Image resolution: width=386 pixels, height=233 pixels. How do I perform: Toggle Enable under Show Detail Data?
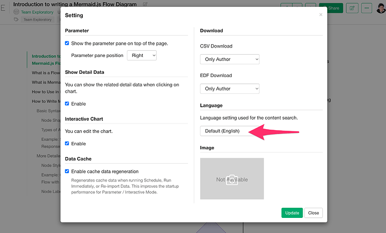(67, 103)
